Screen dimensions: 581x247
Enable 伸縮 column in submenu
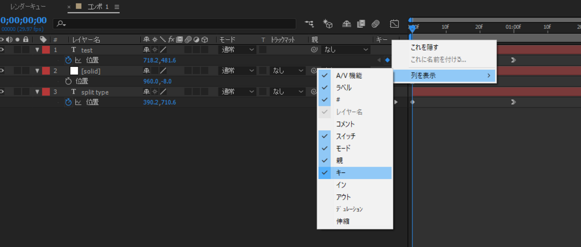355,221
